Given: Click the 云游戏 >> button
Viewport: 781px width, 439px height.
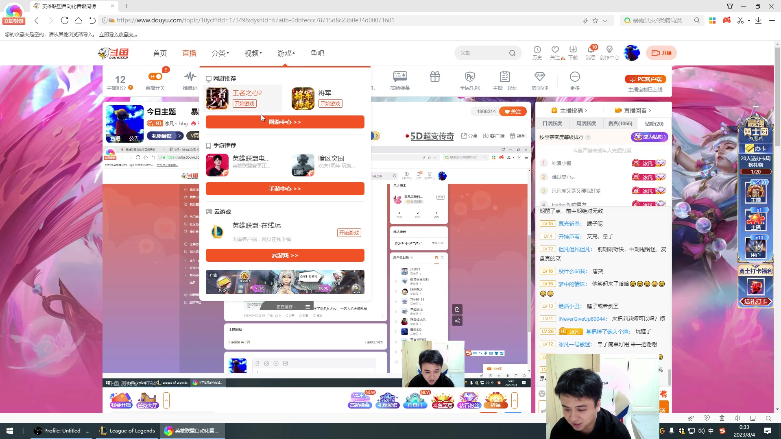Looking at the screenshot, I should pos(285,255).
